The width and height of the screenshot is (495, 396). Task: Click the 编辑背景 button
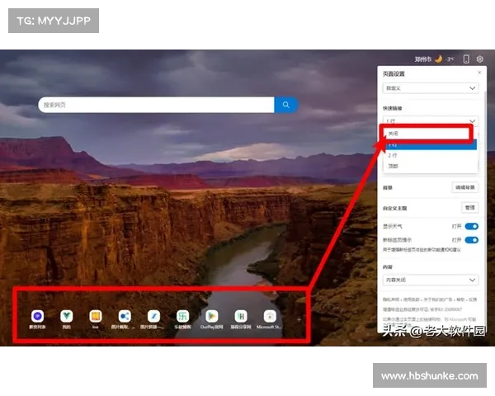point(465,188)
